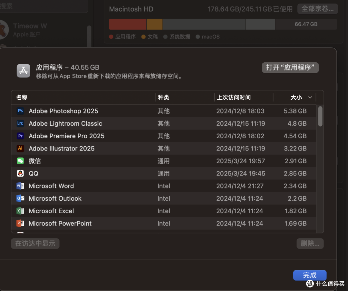Click the Illustrator Ai icon
Image resolution: width=348 pixels, height=291 pixels.
point(20,148)
